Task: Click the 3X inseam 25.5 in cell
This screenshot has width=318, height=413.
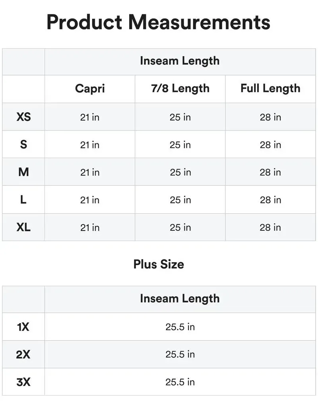Action: tap(180, 382)
